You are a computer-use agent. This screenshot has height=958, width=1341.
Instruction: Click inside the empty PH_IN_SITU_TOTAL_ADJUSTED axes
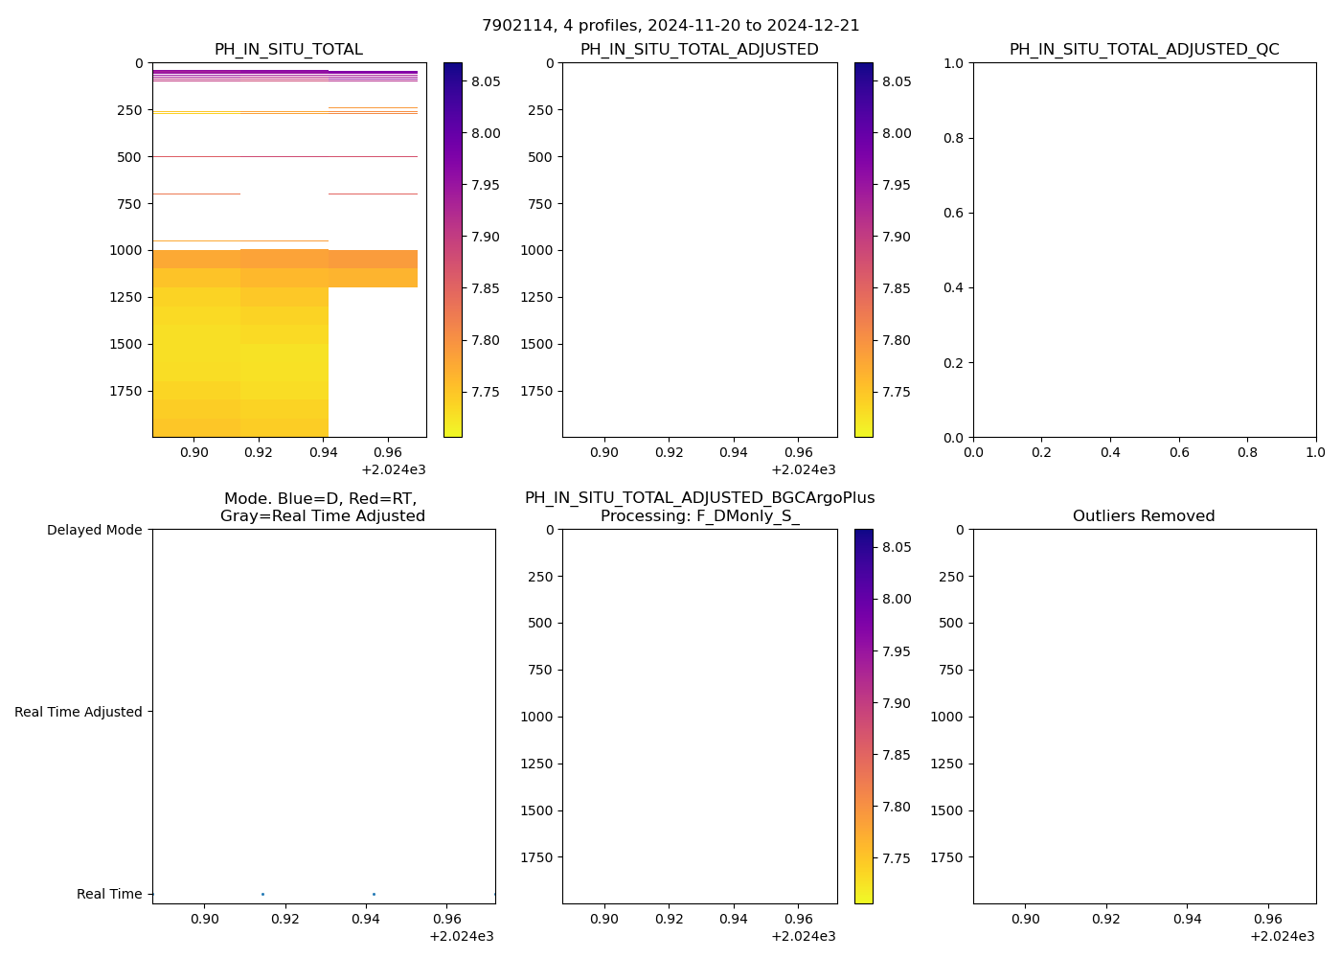coord(699,249)
